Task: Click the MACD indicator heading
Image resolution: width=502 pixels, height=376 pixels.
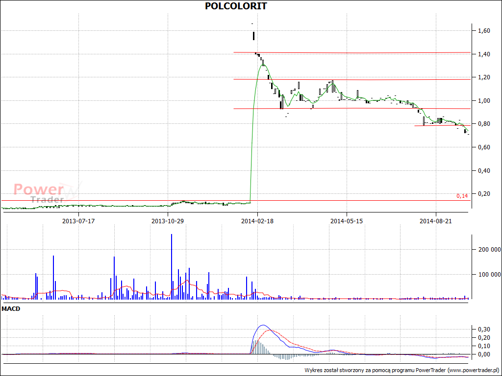Action: tap(11, 309)
